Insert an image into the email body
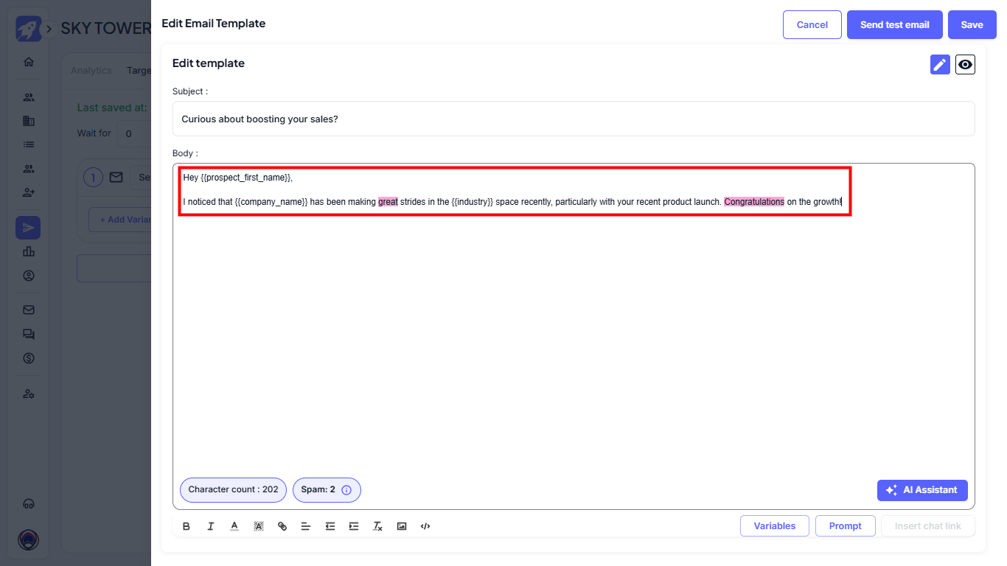This screenshot has height=566, width=1007. point(402,526)
